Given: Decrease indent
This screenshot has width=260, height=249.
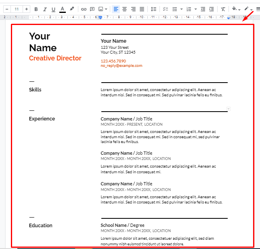Looking at the screenshot, I should click(x=203, y=9).
